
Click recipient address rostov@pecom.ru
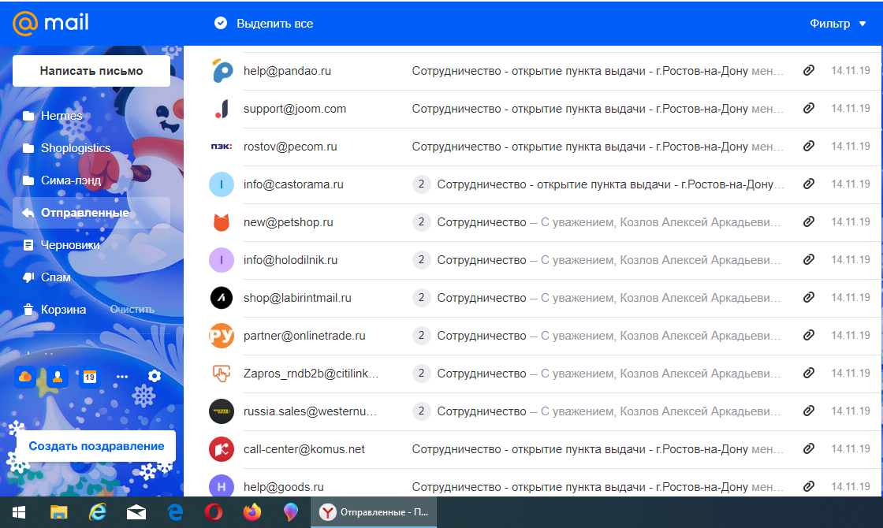(290, 147)
